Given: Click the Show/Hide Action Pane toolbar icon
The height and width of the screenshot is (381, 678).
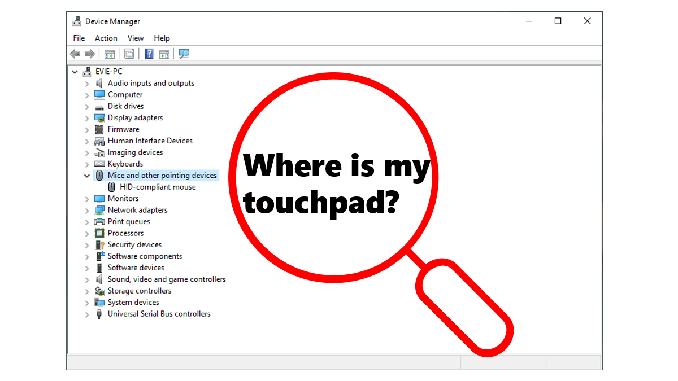Looking at the screenshot, I should click(164, 54).
